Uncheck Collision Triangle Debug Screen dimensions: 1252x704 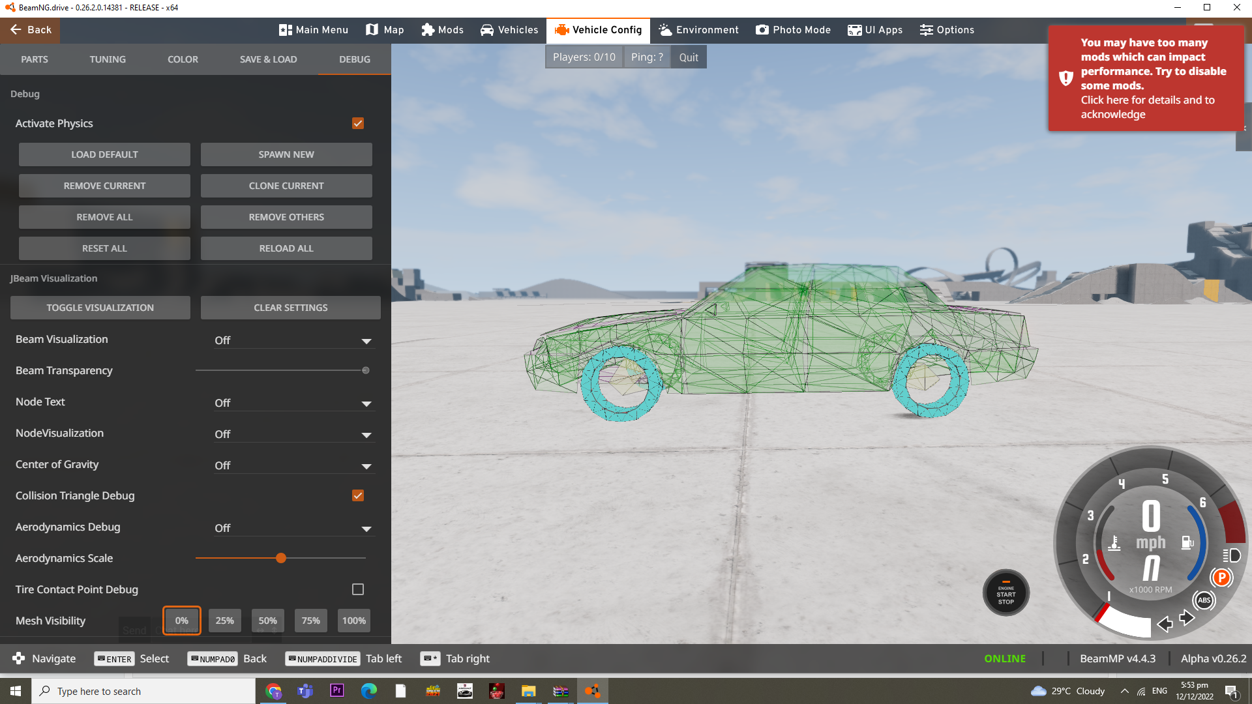coord(358,496)
